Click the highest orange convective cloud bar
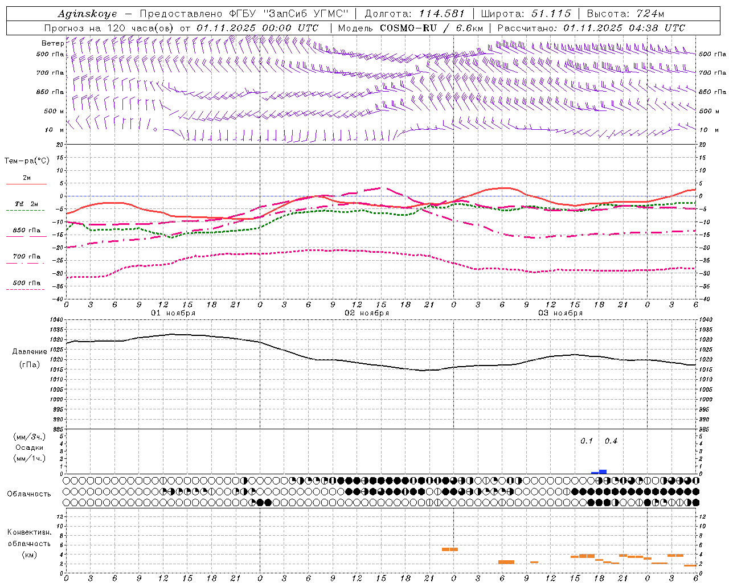Image resolution: width=729 pixels, height=583 pixels. coord(450,549)
